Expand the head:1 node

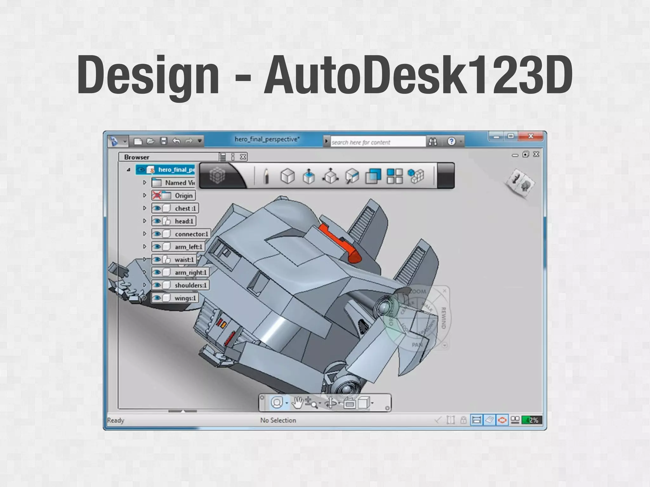point(144,221)
